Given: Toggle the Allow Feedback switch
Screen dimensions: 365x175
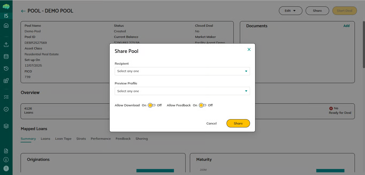Looking at the screenshot, I should coord(202,105).
